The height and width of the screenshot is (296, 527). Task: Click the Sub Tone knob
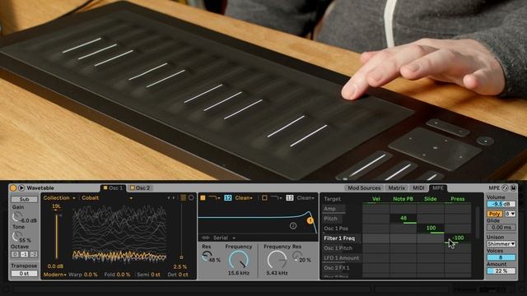click(16, 236)
